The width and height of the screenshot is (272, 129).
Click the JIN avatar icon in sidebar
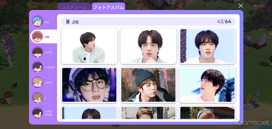point(38,37)
